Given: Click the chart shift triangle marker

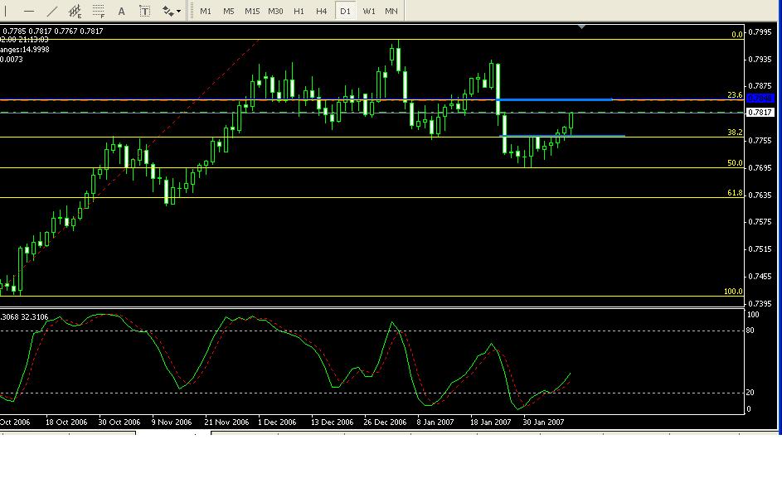Looking at the screenshot, I should point(582,27).
